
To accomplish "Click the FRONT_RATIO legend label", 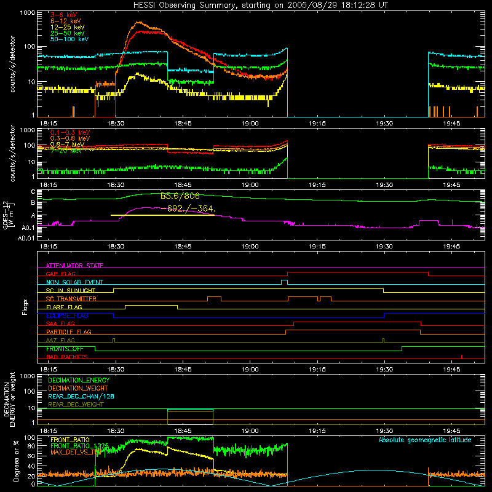I will point(70,440).
